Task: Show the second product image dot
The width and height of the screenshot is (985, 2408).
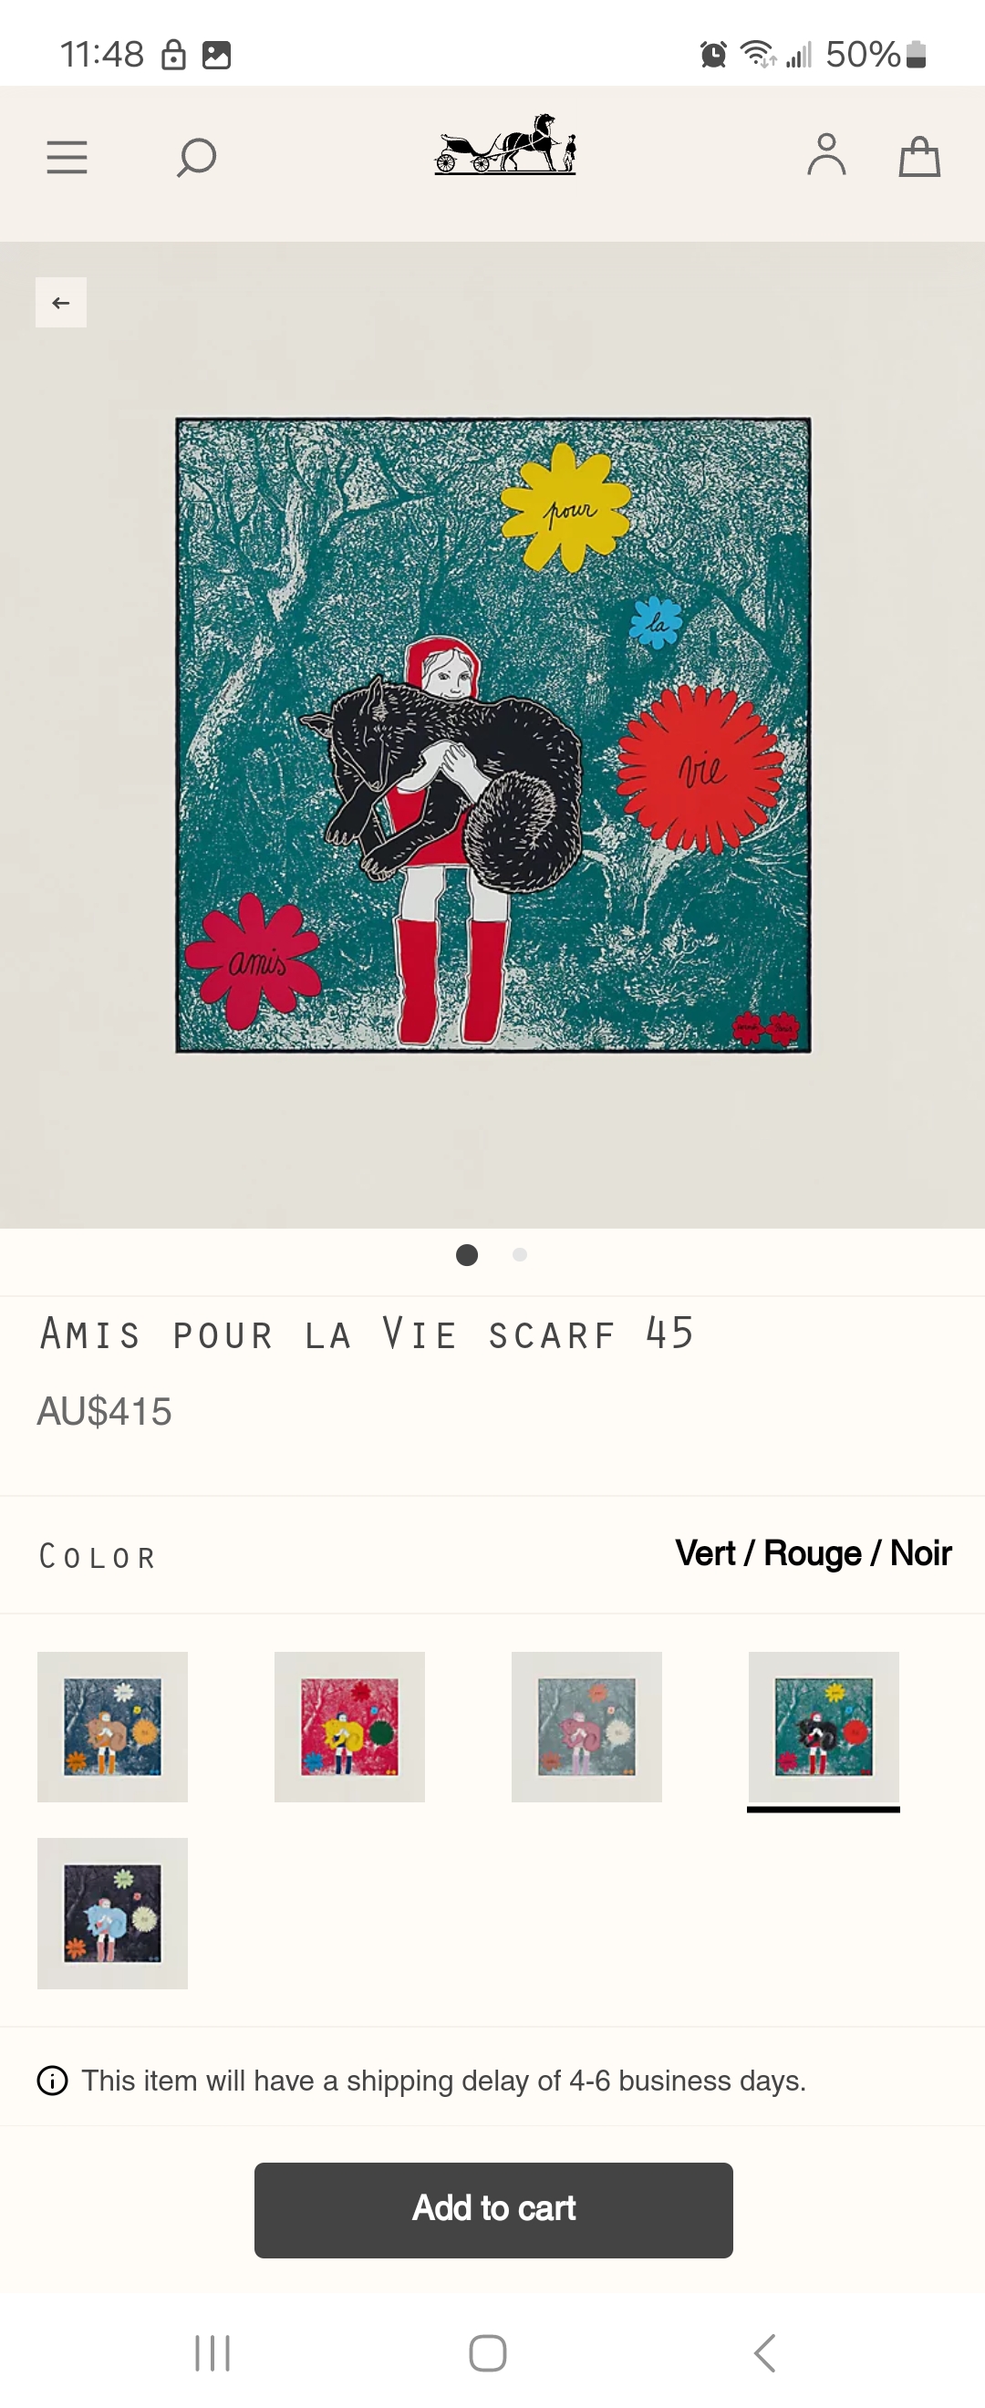Action: click(520, 1254)
